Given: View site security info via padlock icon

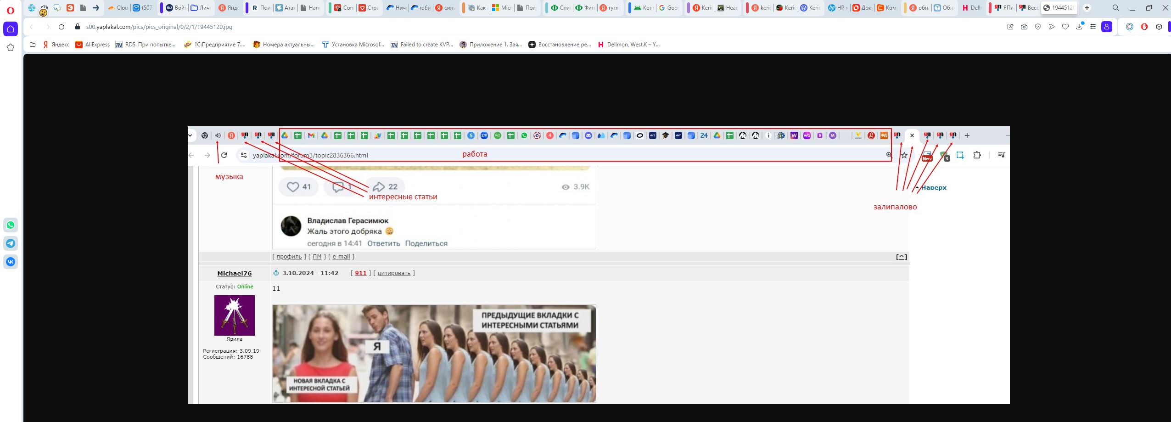Looking at the screenshot, I should pos(78,27).
